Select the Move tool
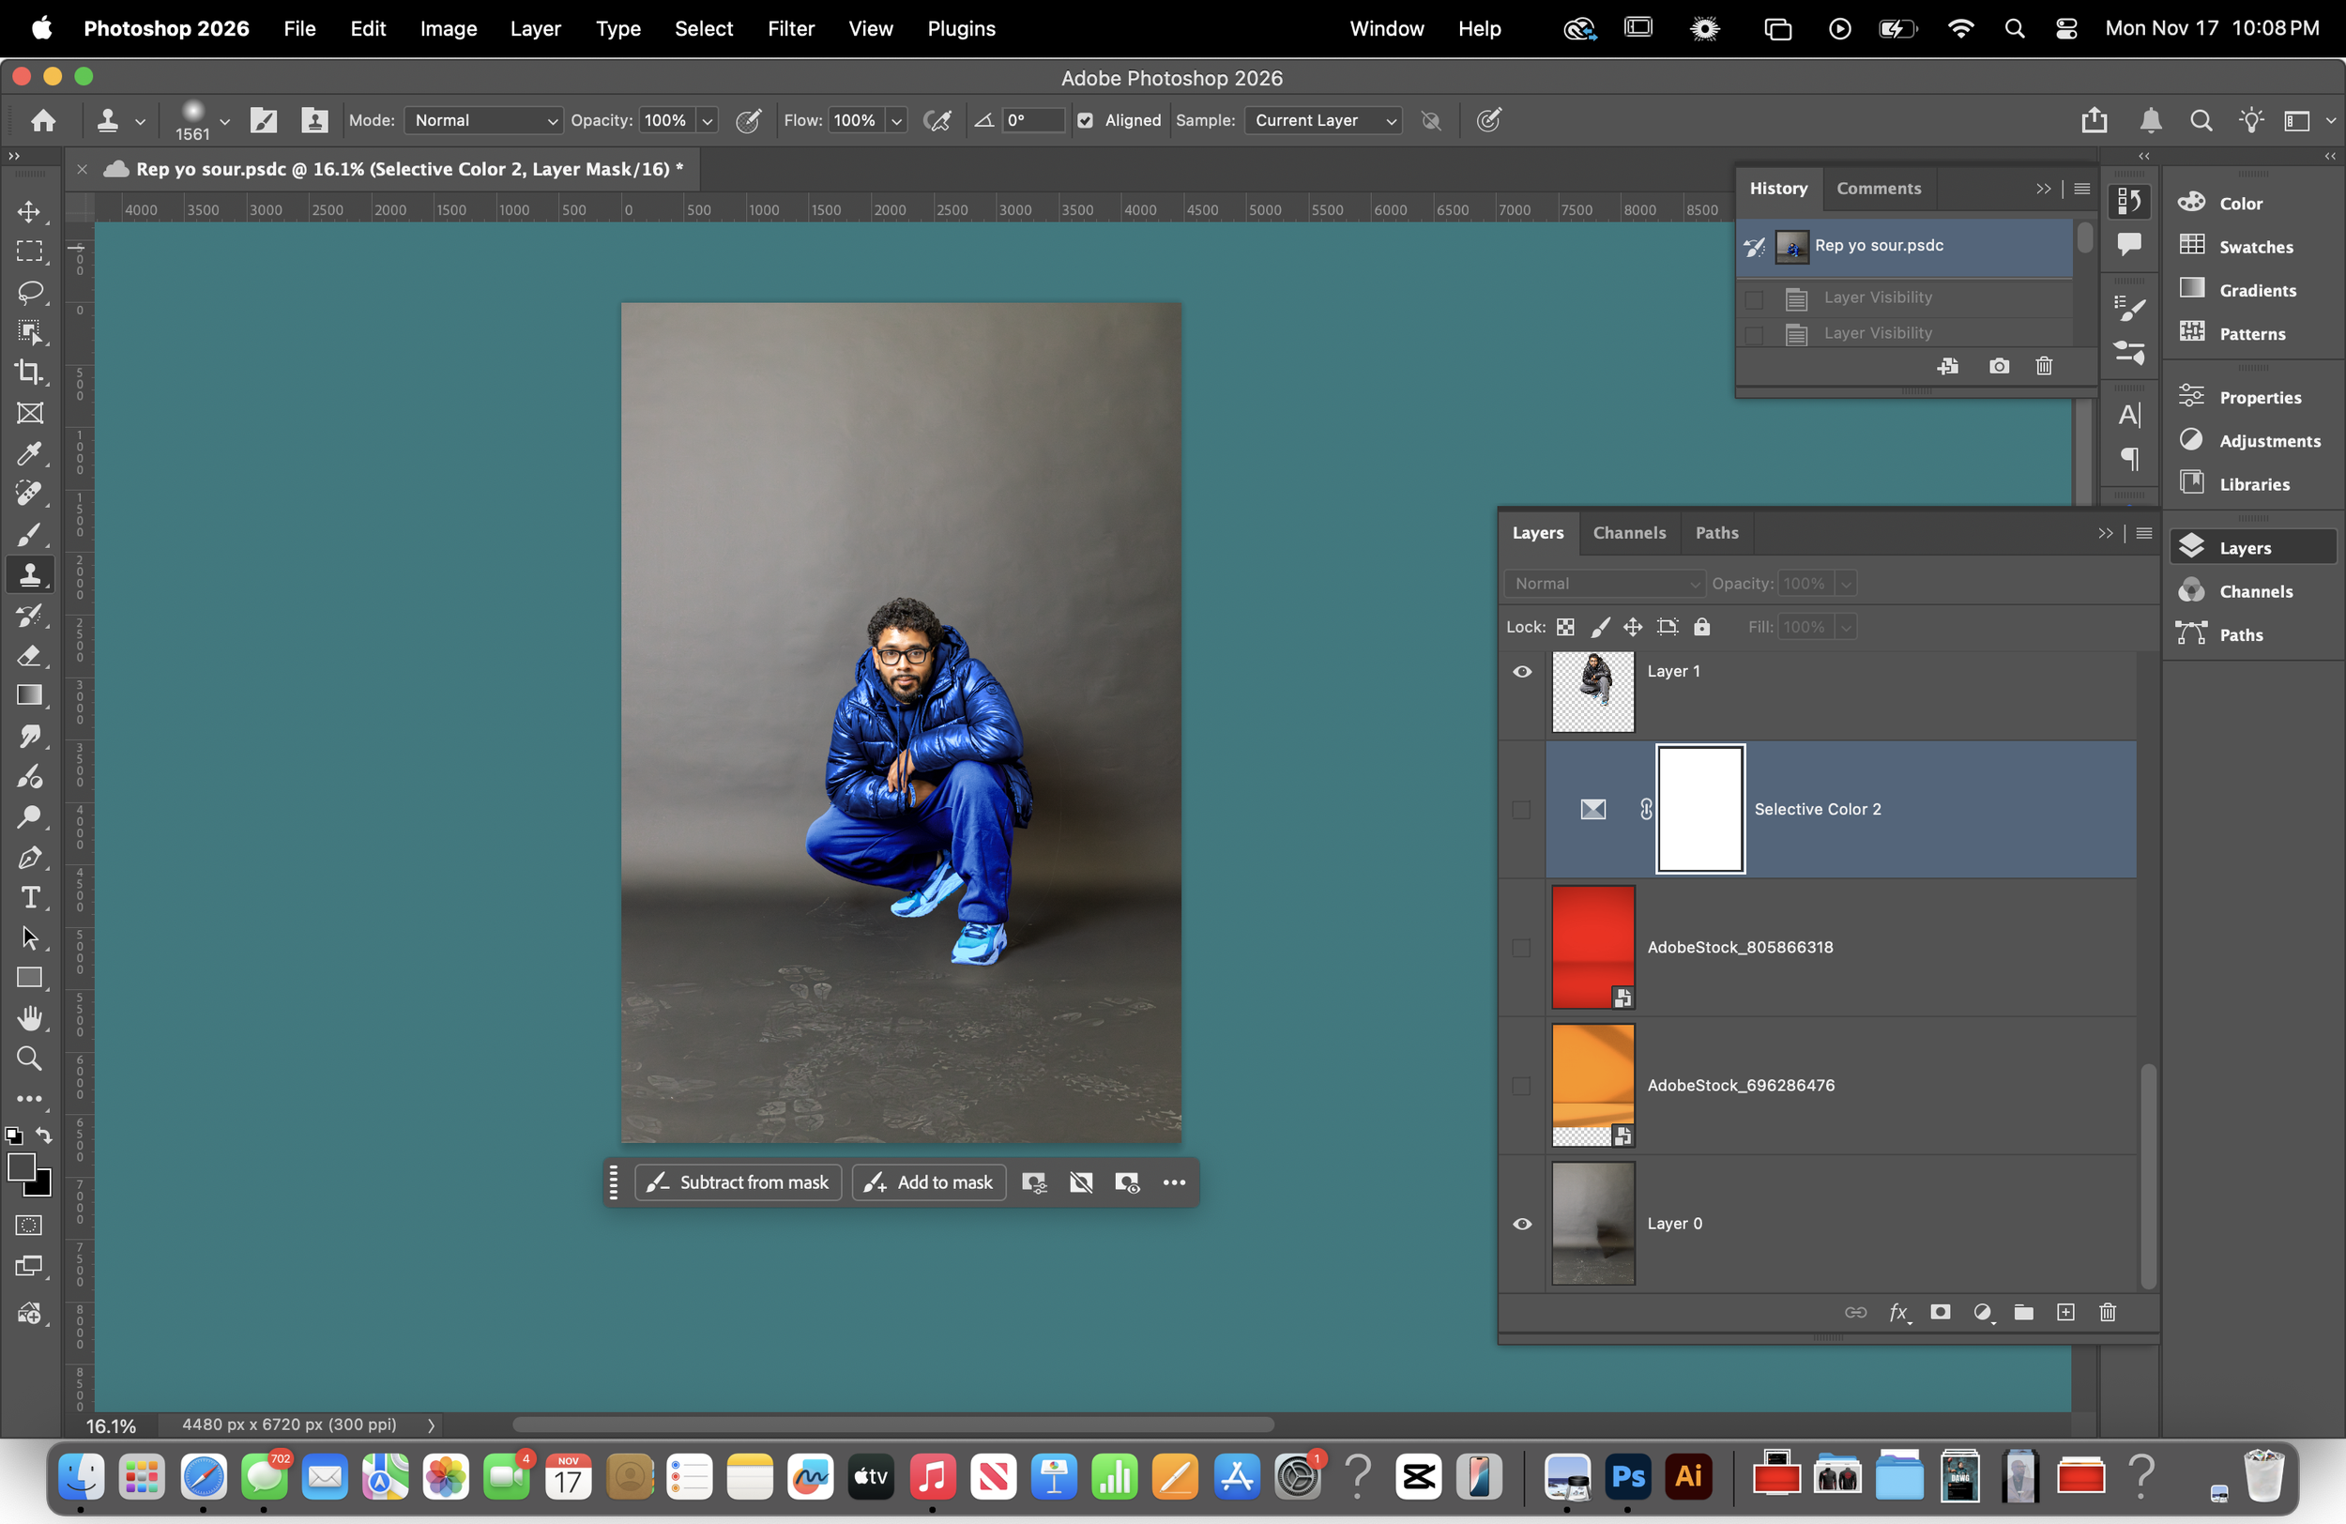This screenshot has width=2346, height=1524. tap(30, 212)
